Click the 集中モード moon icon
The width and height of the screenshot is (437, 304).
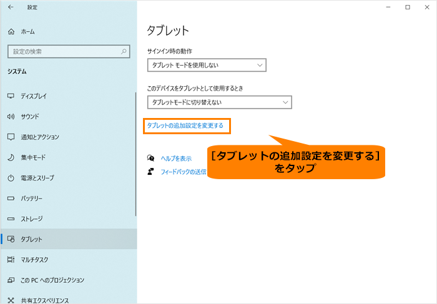(x=11, y=157)
